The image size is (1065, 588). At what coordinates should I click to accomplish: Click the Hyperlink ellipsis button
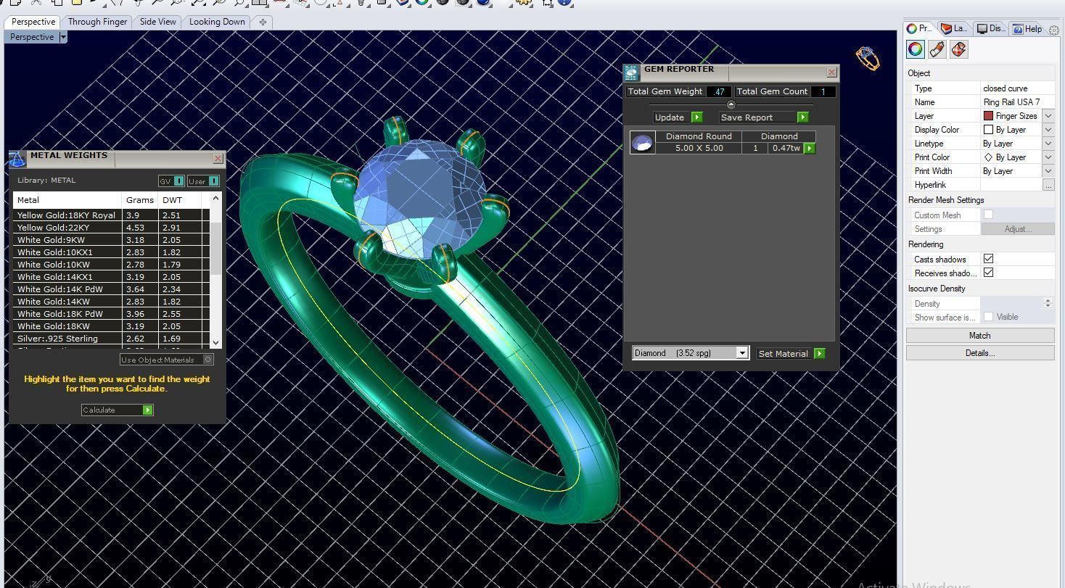[x=1048, y=185]
